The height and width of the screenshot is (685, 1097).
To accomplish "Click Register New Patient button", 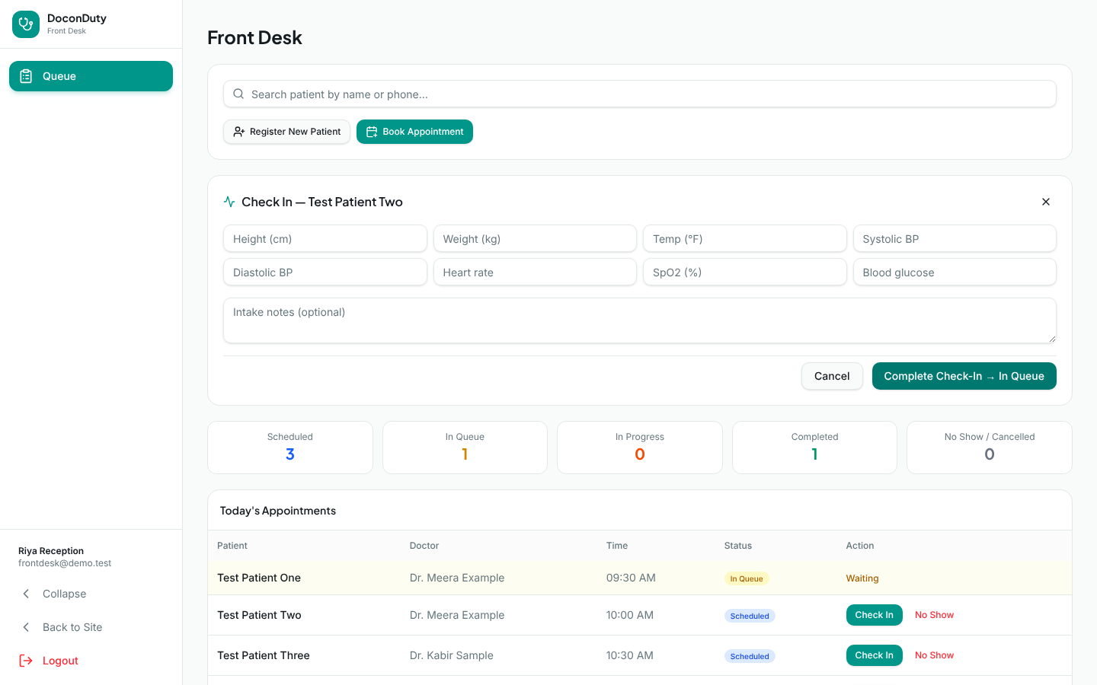I will click(286, 132).
